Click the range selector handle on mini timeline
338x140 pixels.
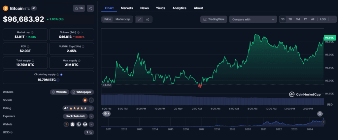(x=323, y=122)
